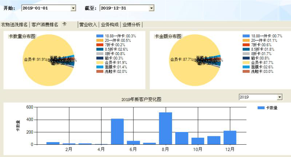The height and width of the screenshot is (157, 291).
Task: Click the 会员卡:91.9% legend text
Action: [116, 63]
